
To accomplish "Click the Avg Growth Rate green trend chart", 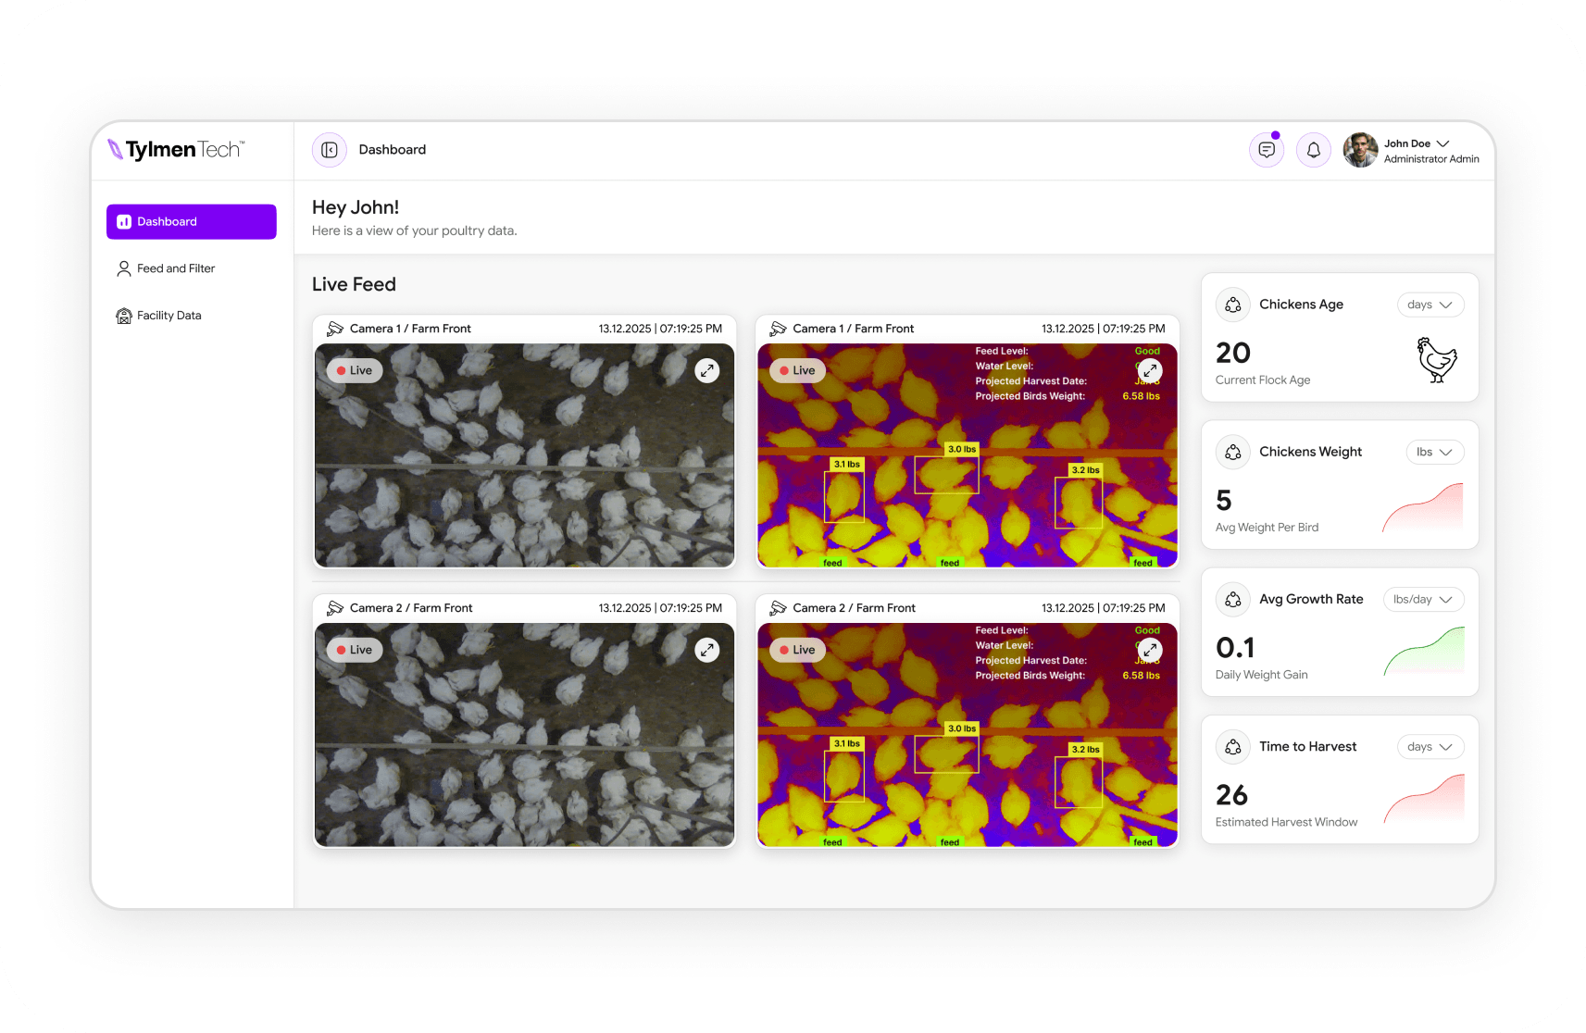I will click(x=1424, y=651).
